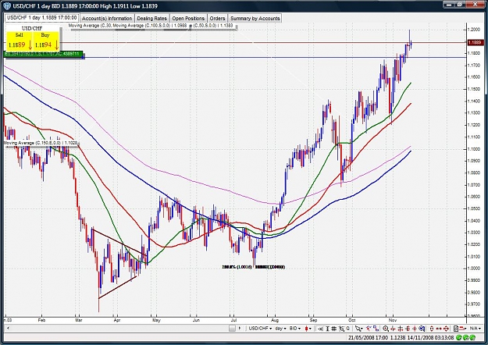
Task: Click the Sell 1.1889 button
Action: pos(19,41)
